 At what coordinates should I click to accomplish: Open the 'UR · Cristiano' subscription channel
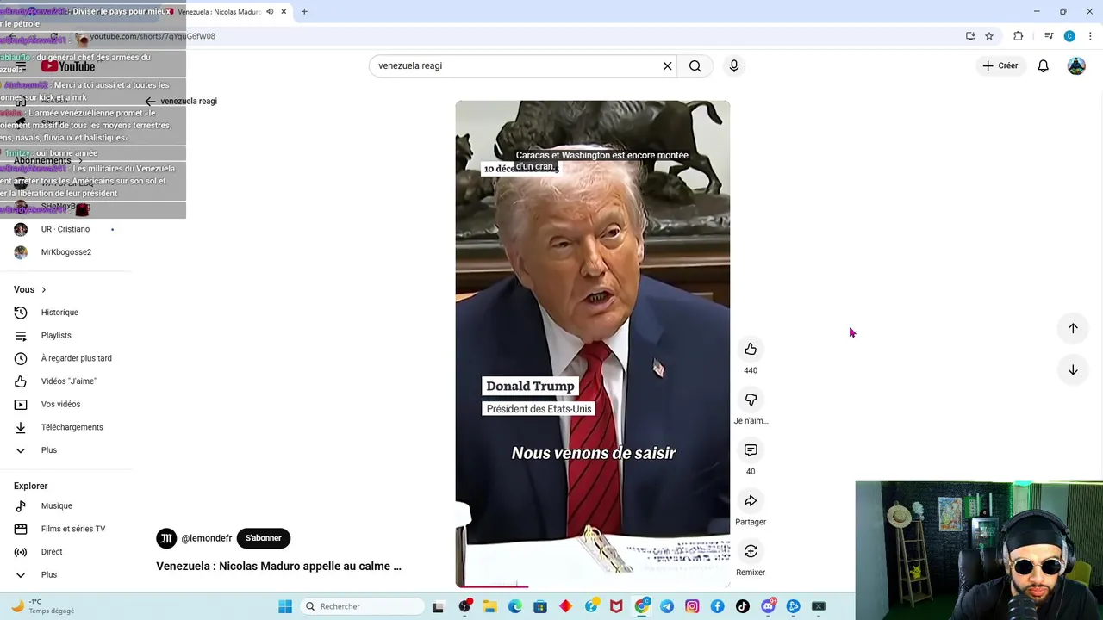click(67, 229)
